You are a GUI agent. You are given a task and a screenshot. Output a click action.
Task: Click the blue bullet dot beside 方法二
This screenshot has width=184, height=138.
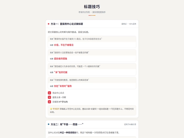click(49, 124)
